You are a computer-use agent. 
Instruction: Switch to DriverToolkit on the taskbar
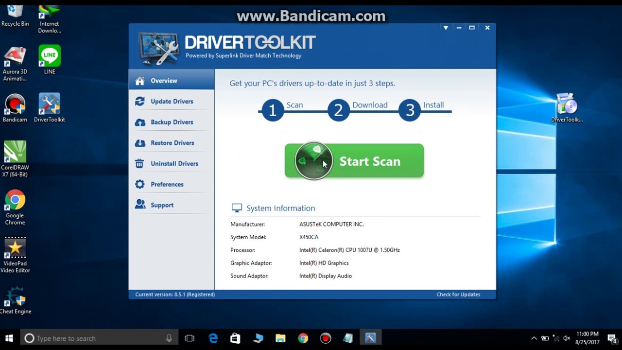point(370,338)
